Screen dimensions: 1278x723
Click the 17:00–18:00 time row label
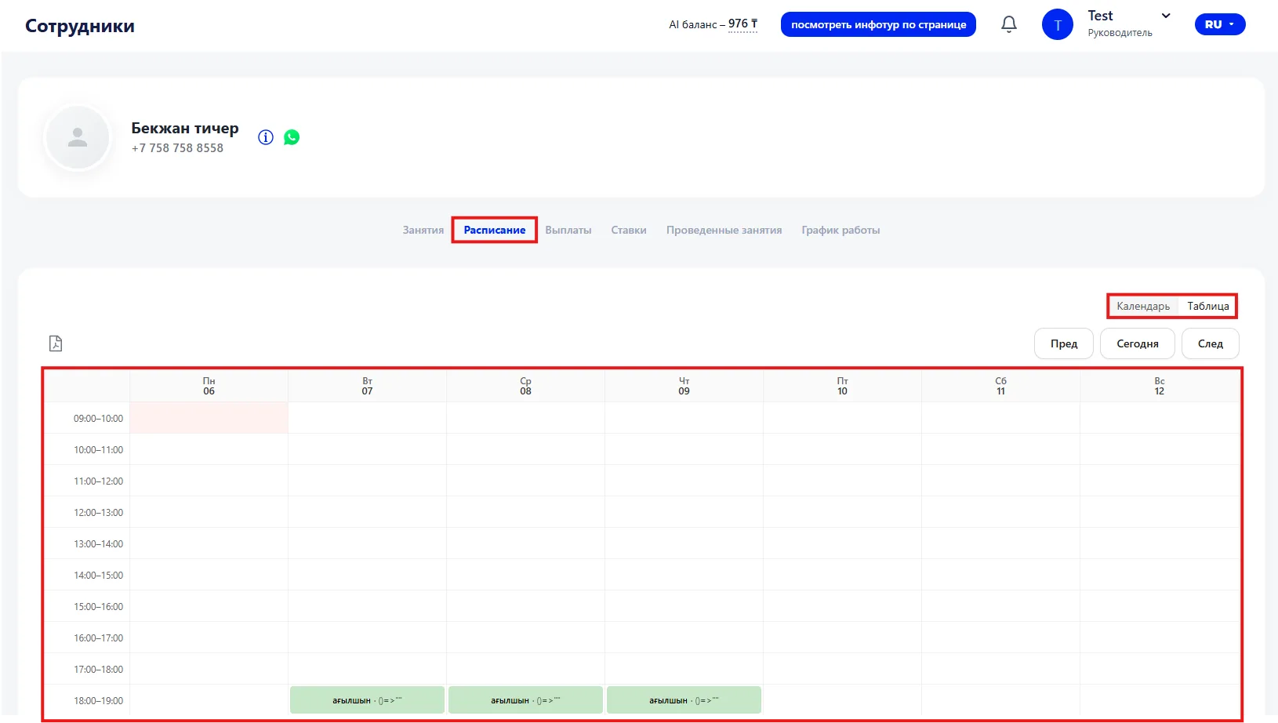pos(98,669)
